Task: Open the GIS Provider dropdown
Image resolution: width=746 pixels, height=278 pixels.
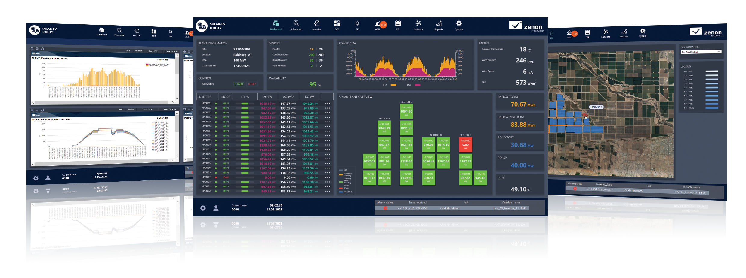Action: (701, 52)
